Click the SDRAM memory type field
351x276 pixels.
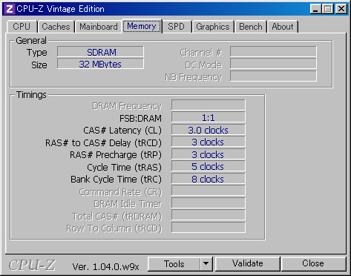(100, 52)
